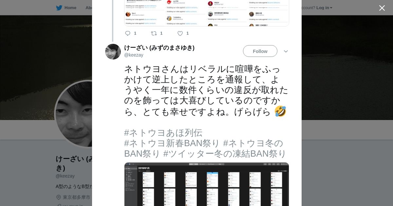Open hashtag #ネトウヨあほ列伝
The height and width of the screenshot is (206, 393).
pyautogui.click(x=163, y=133)
